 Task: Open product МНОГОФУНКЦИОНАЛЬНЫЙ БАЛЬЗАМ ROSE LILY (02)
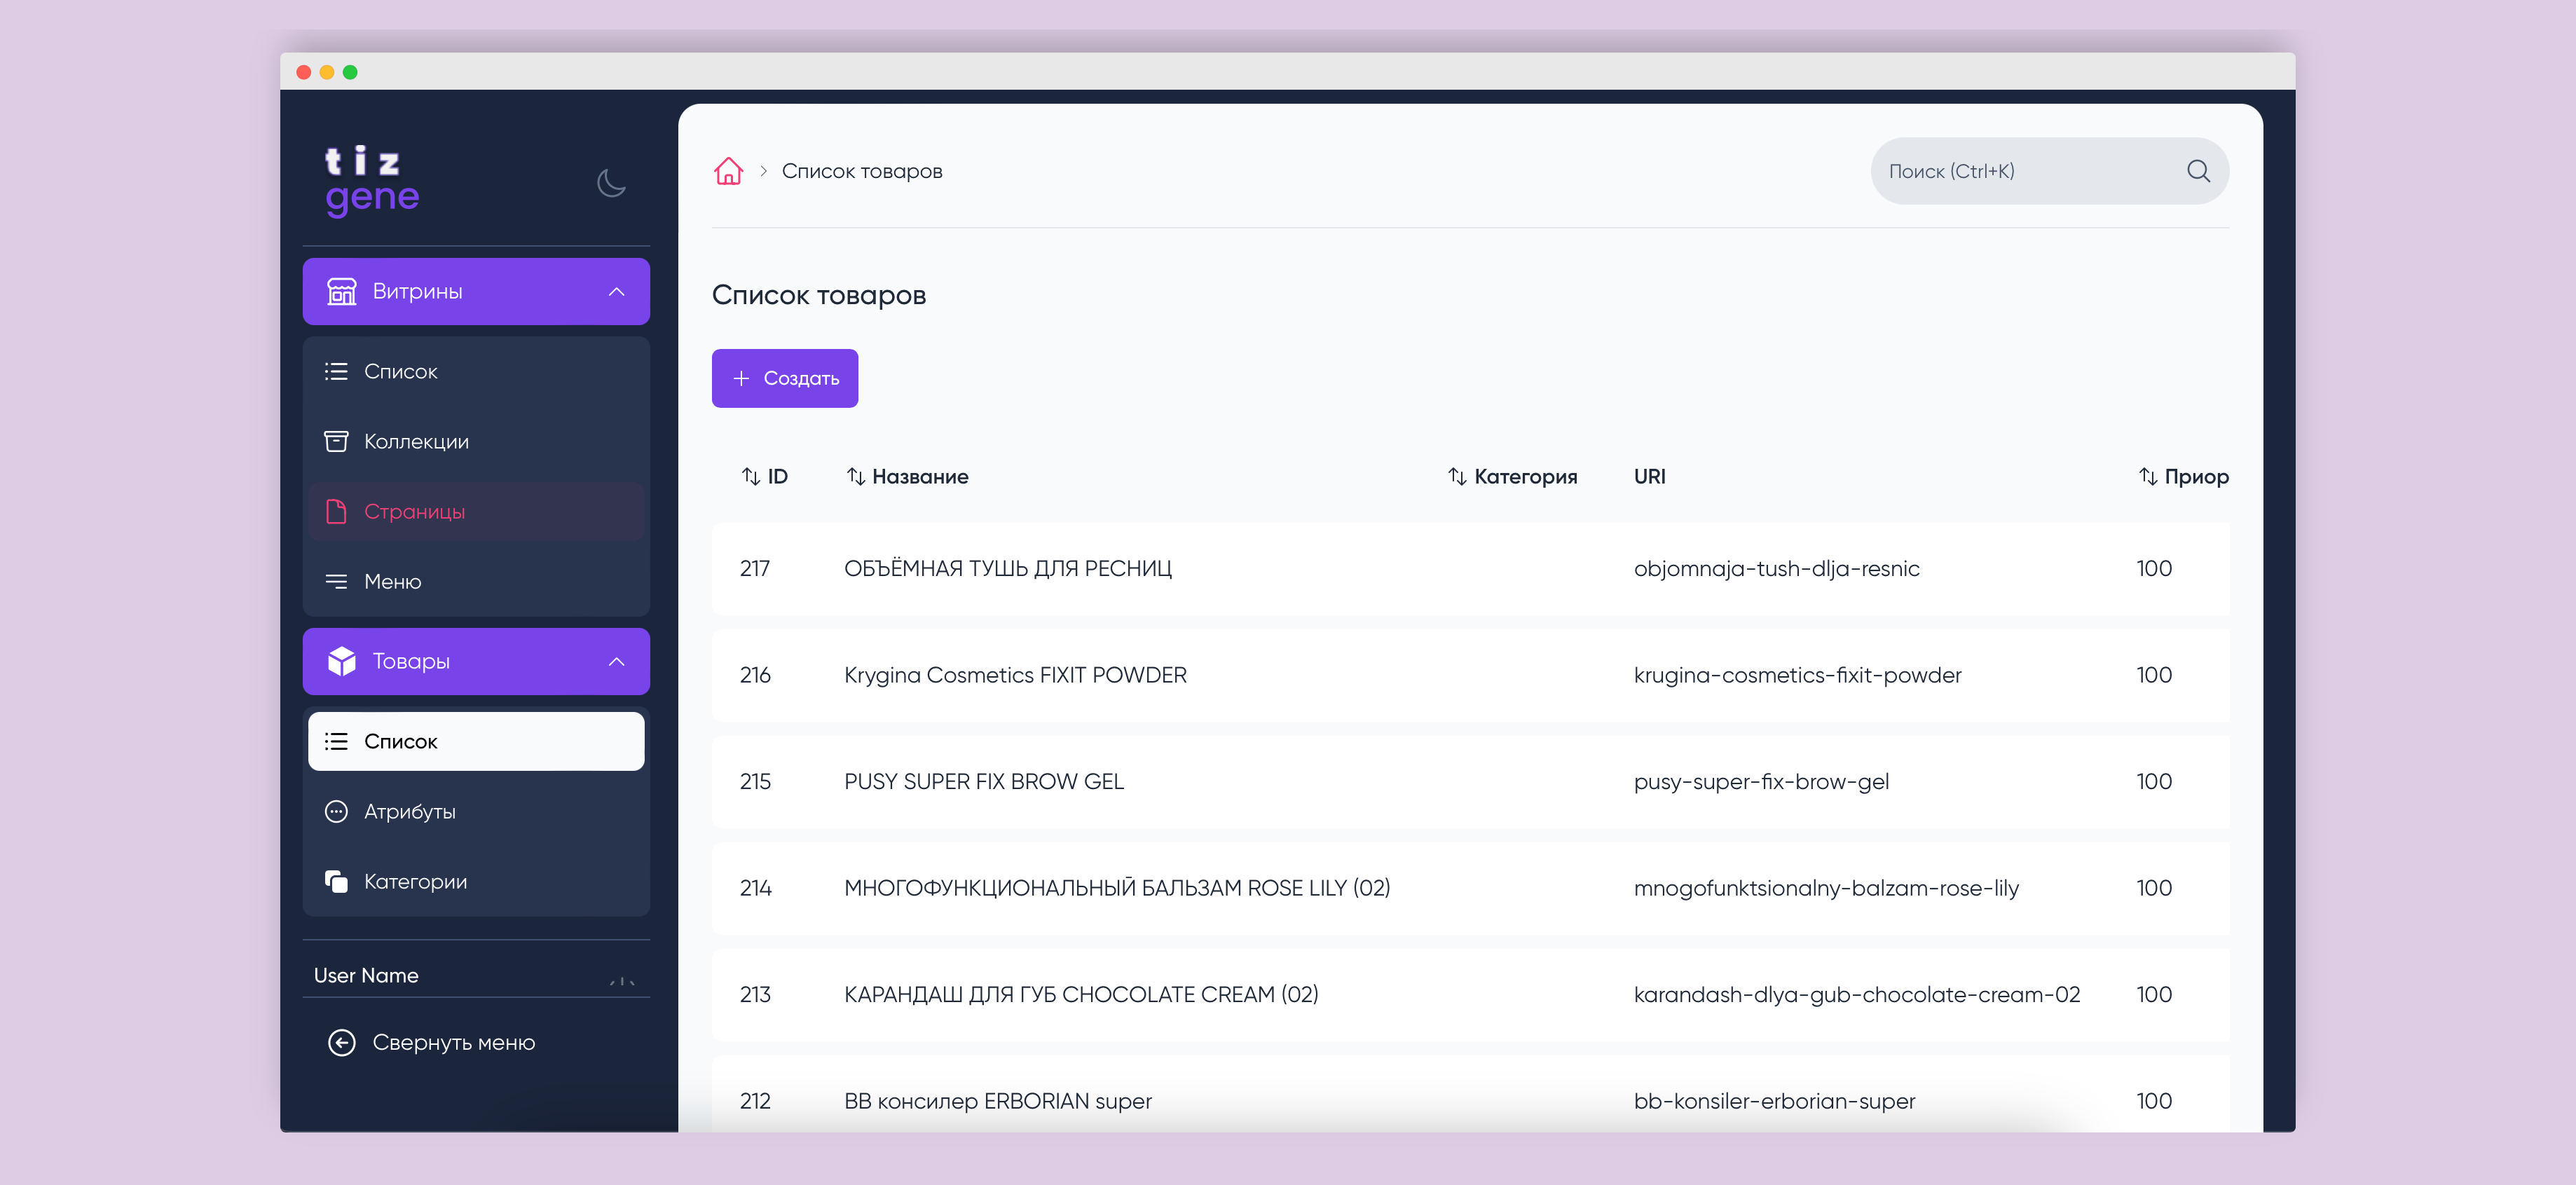click(1117, 888)
